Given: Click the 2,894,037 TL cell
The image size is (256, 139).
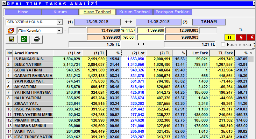Looking at the screenshot, I should coord(94,64).
